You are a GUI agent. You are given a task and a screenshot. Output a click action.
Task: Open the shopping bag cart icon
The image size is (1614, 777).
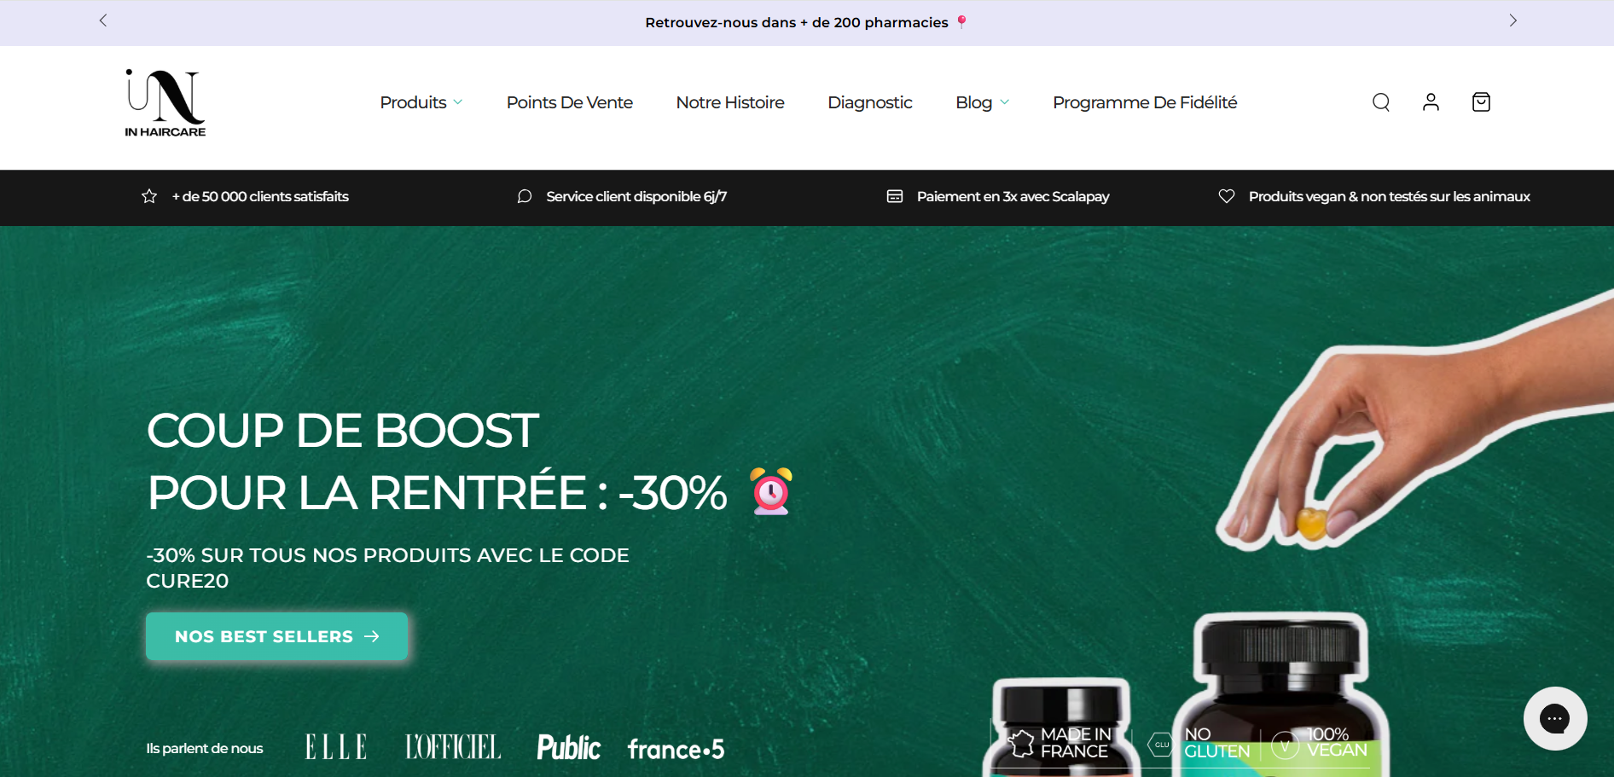[x=1481, y=102]
